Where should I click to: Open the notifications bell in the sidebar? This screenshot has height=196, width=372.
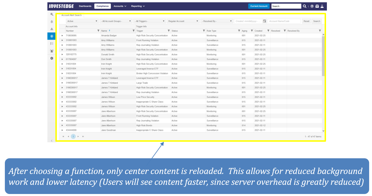pos(52,22)
